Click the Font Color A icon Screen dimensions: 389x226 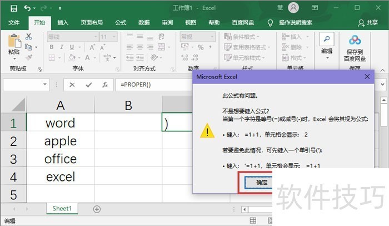tap(87, 58)
